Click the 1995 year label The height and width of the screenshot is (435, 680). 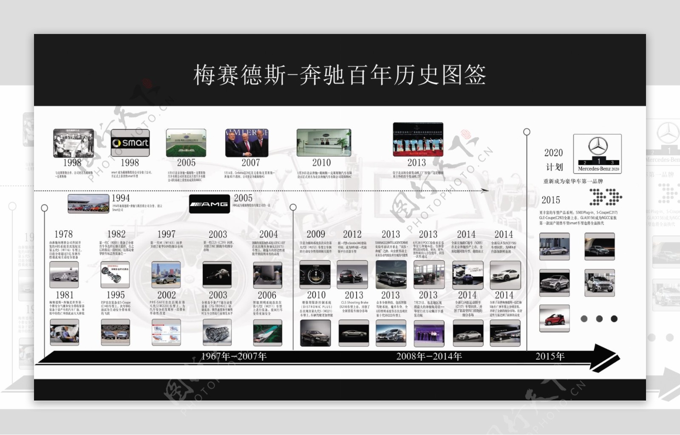(116, 295)
